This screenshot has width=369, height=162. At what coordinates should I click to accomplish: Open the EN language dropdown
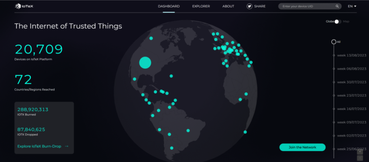click(x=352, y=6)
